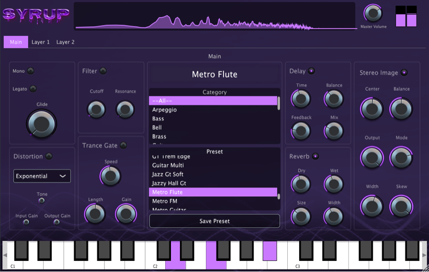Click the Reverb Size knob

[x=301, y=216]
